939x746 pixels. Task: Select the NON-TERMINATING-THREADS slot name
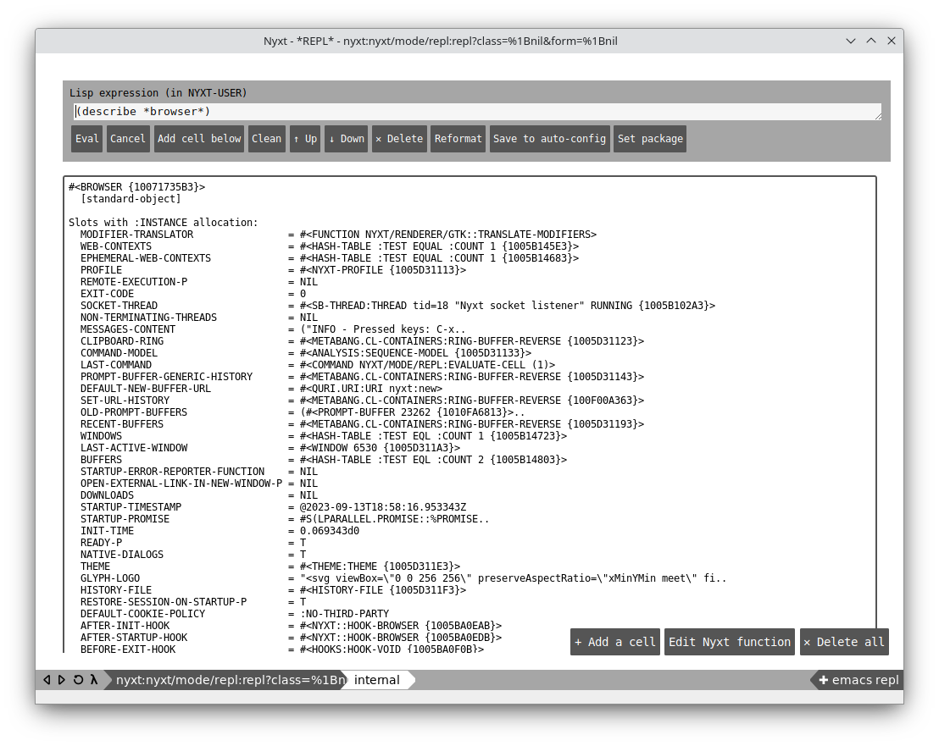(148, 318)
